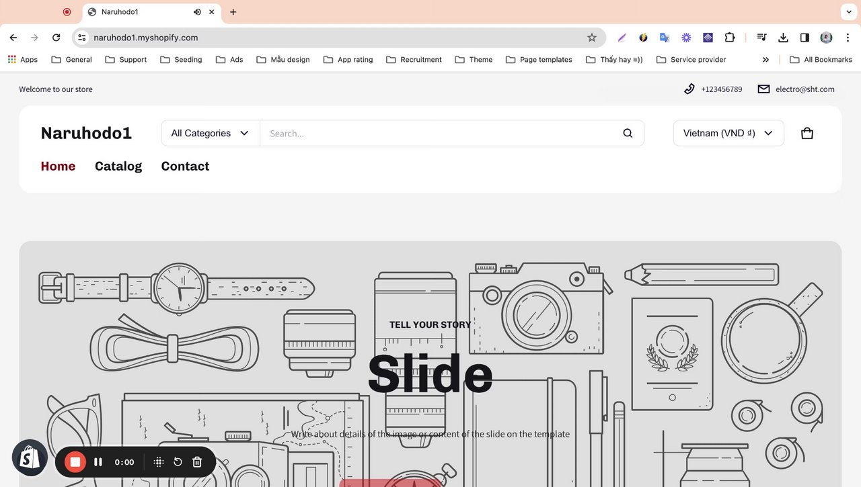Viewport: 861px width, 487px height.
Task: Open the Apps grid shortcut in bookmarks bar
Action: pos(22,59)
